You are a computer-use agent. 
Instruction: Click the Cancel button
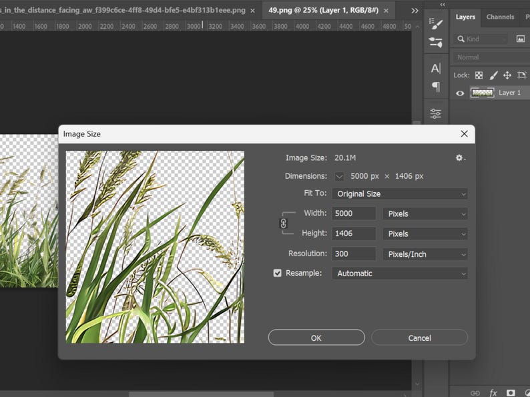click(419, 338)
